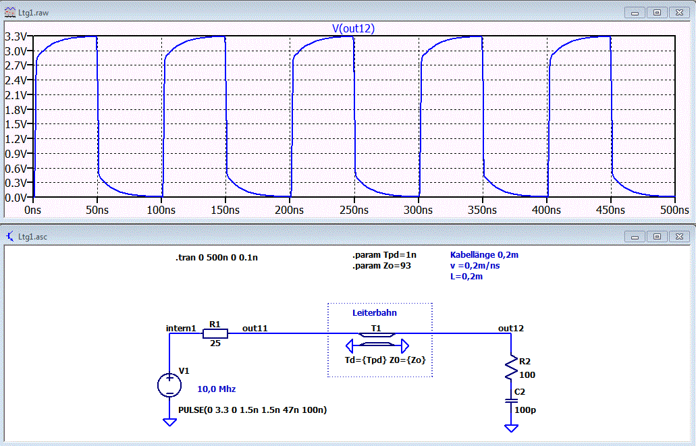Select resistor R1 symbol
The width and height of the screenshot is (696, 446).
[x=215, y=333]
